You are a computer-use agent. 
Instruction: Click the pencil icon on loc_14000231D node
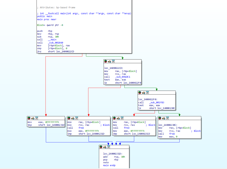105,147
